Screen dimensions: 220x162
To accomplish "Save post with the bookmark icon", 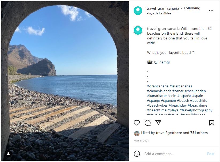I will [x=211, y=123].
